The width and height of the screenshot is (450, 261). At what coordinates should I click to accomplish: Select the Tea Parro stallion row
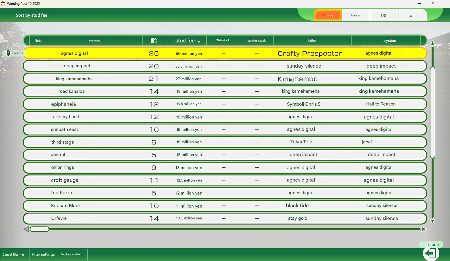225,193
